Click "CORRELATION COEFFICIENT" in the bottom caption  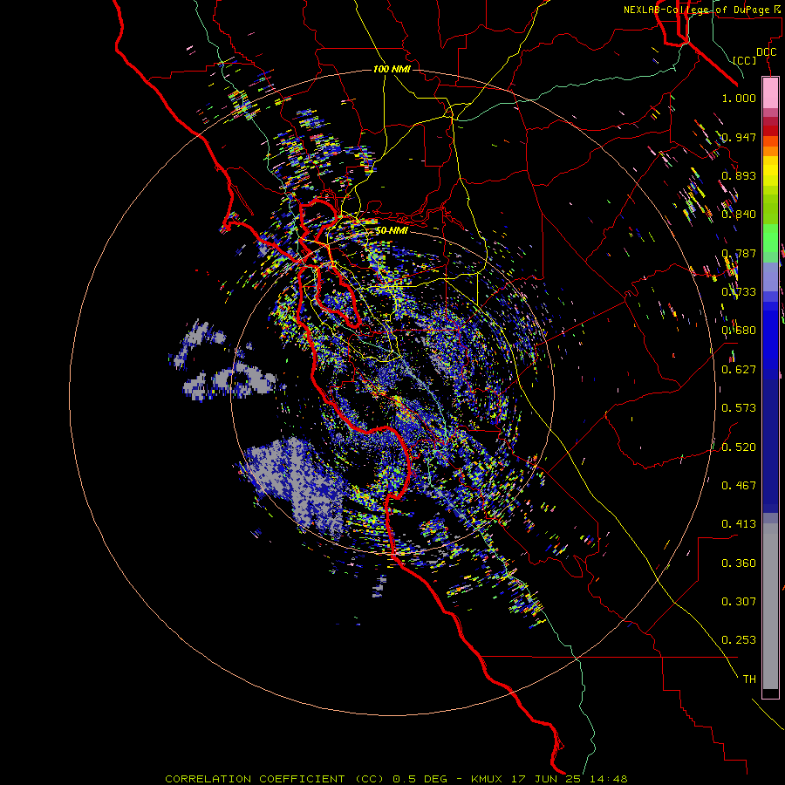[x=255, y=779]
